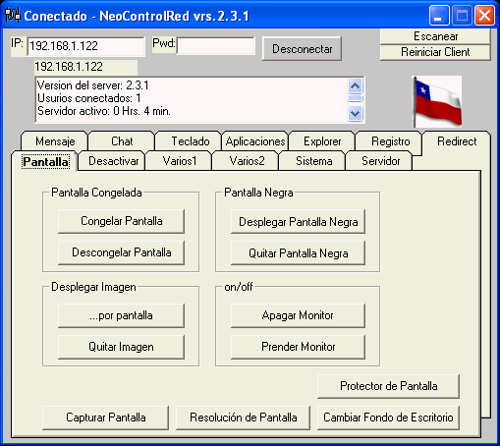Click the scroll up arrow in the server info box
The height and width of the screenshot is (446, 500).
tap(356, 86)
